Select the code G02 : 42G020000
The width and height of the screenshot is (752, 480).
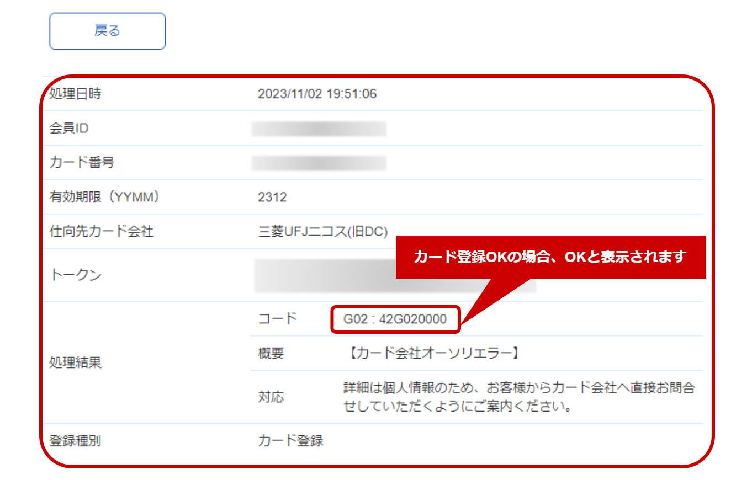pyautogui.click(x=395, y=319)
